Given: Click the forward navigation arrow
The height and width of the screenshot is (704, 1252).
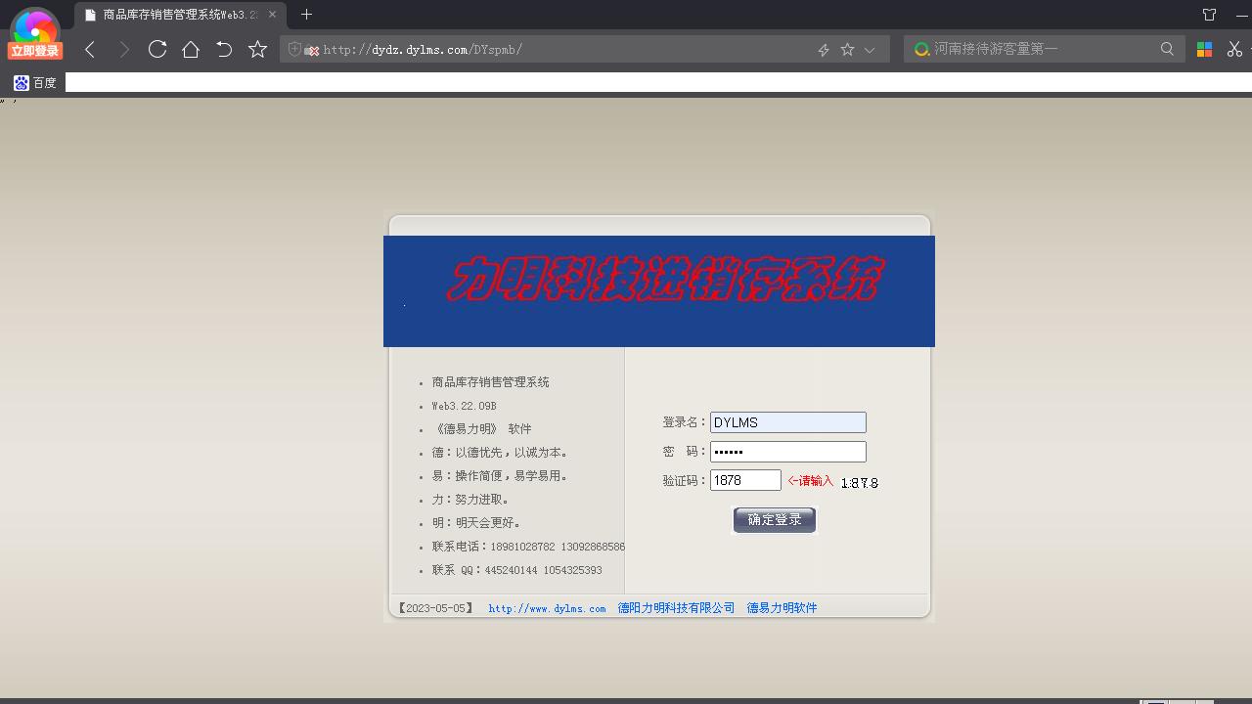Looking at the screenshot, I should (123, 48).
